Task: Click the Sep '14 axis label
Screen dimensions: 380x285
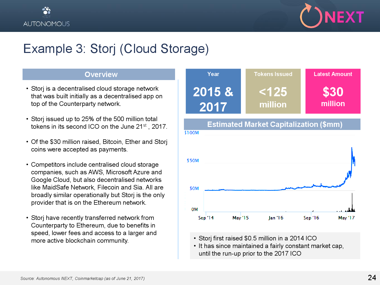Action: click(206, 218)
